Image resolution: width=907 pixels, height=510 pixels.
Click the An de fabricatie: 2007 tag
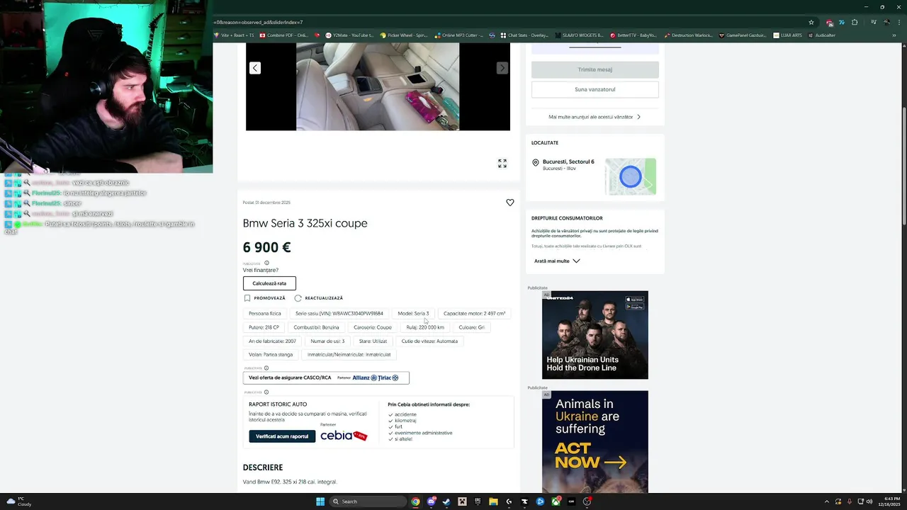point(273,341)
